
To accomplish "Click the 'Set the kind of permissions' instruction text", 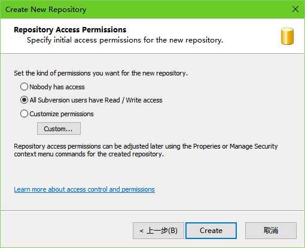I will coord(100,73).
